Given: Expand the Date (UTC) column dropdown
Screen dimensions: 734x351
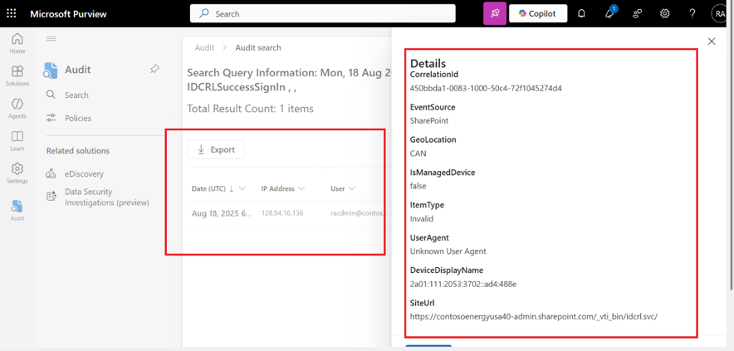Looking at the screenshot, I should 242,189.
